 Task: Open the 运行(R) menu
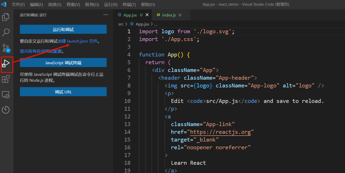(x=111, y=5)
